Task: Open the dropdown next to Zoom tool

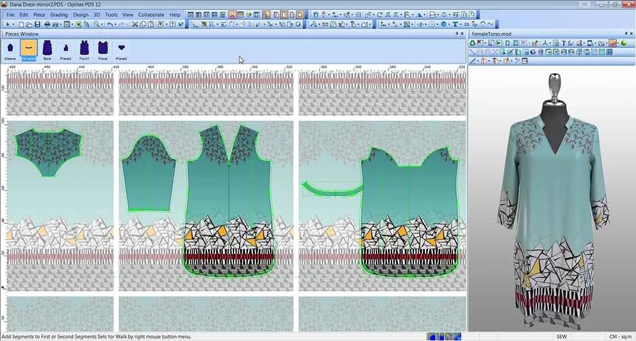Action: pos(102,24)
